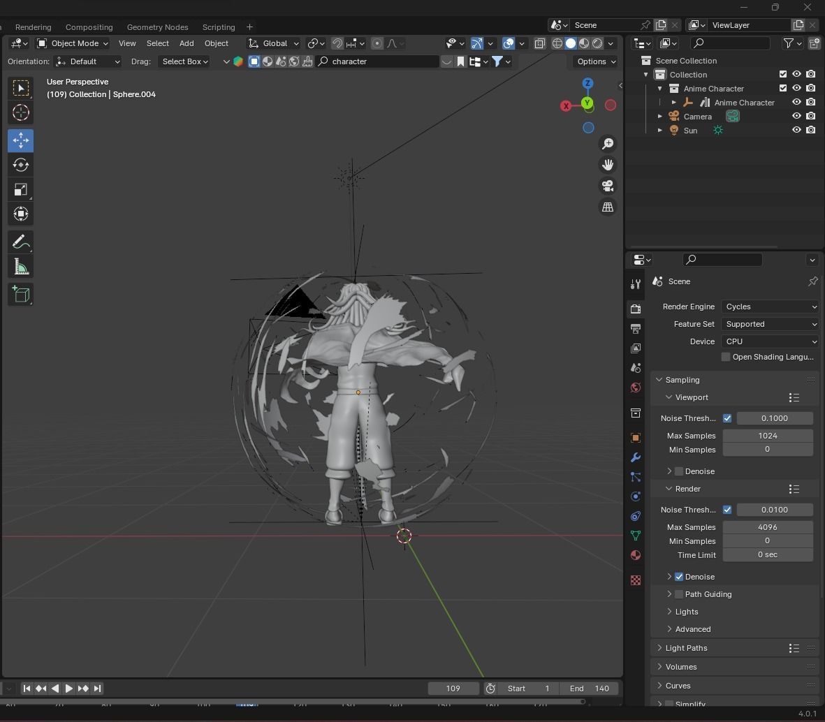The width and height of the screenshot is (825, 722).
Task: Jump to the last frame
Action: pos(97,688)
